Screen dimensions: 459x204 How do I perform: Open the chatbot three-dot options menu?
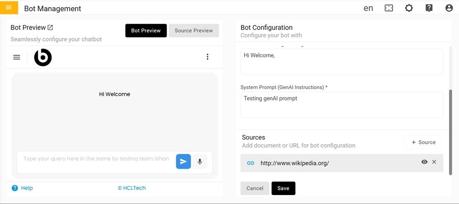[x=208, y=57]
